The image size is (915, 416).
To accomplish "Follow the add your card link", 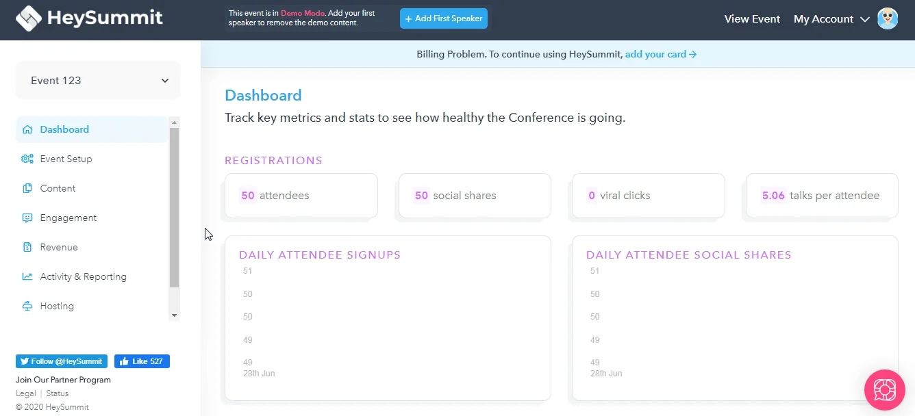I will point(661,54).
